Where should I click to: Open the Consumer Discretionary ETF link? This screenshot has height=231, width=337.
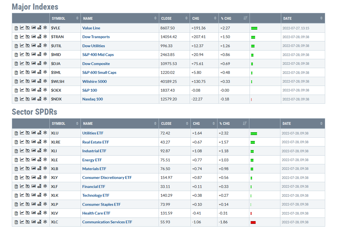(107, 177)
